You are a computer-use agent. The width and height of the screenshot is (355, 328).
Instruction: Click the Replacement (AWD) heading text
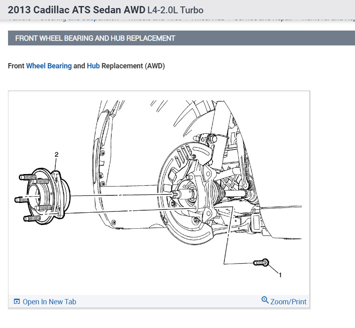point(133,66)
